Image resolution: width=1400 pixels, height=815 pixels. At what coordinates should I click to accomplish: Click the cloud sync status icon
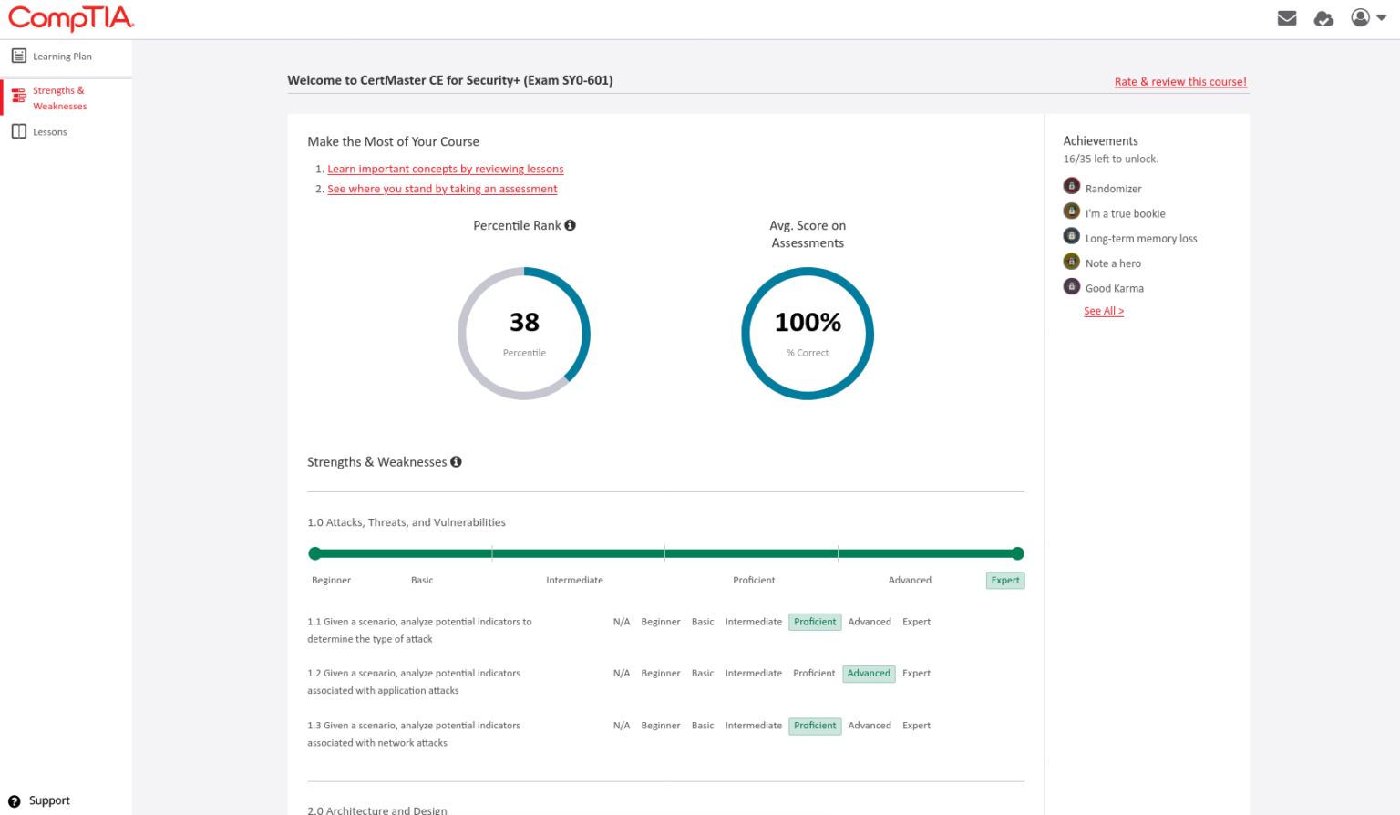1323,18
